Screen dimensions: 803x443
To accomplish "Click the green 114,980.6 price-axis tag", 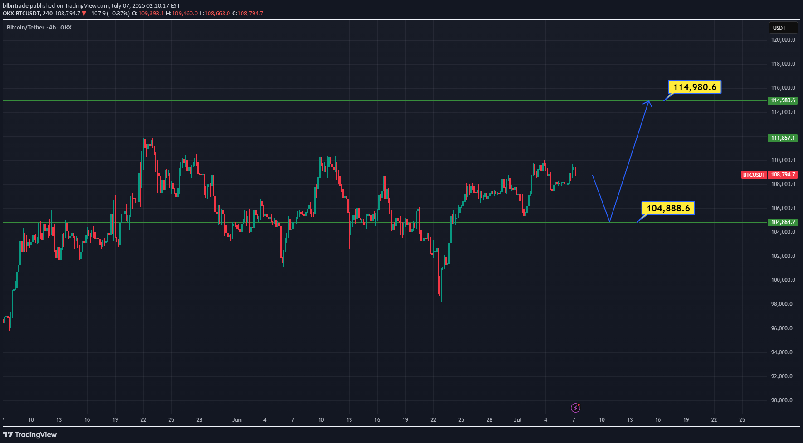I will click(x=782, y=100).
